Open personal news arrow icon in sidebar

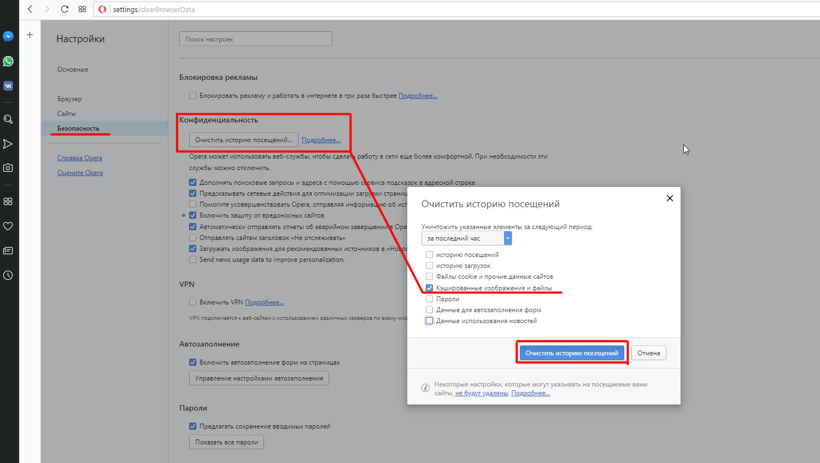(8, 144)
